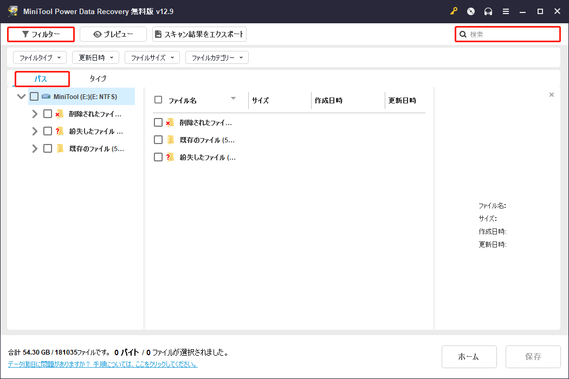Check 紛失したファイル checkbox in file list
The height and width of the screenshot is (379, 569).
158,157
